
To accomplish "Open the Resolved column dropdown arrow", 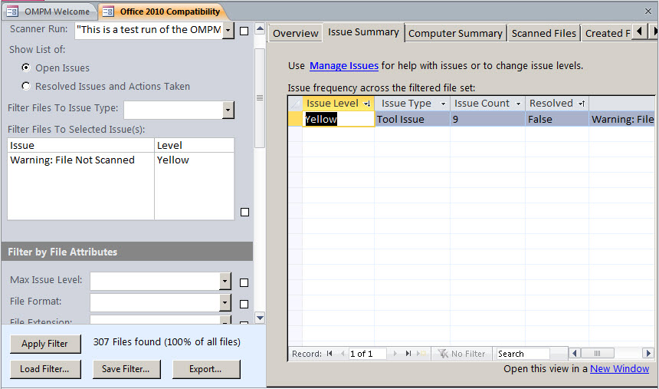I will point(582,104).
